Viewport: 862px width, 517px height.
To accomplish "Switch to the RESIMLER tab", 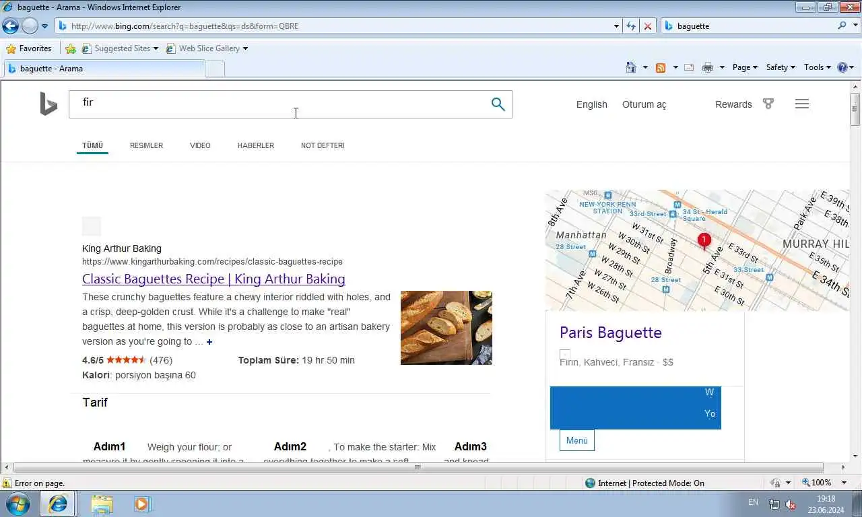I will tap(146, 145).
